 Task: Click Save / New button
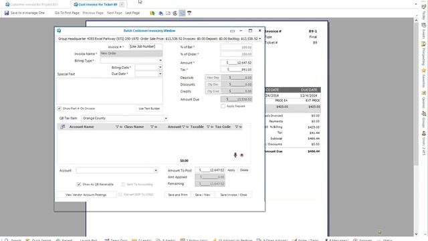203,195
